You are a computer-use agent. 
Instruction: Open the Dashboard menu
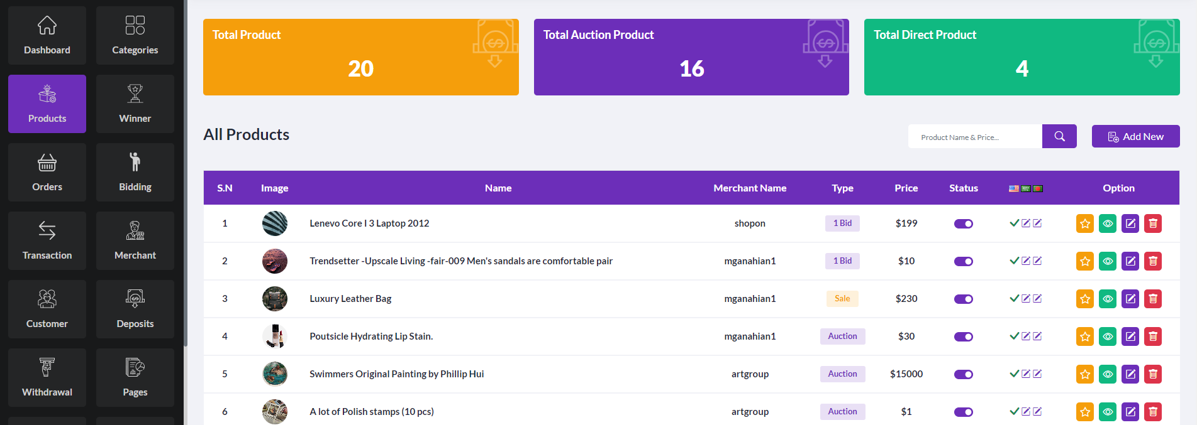click(x=47, y=35)
